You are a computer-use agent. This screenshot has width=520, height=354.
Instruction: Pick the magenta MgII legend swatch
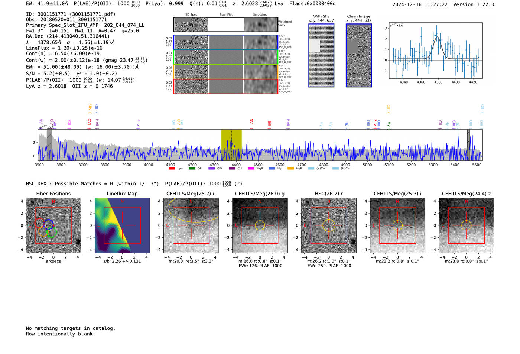pyautogui.click(x=251, y=169)
